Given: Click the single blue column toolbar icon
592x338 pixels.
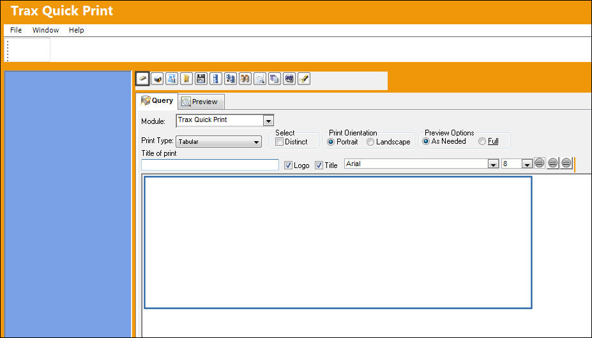Looking at the screenshot, I should 216,79.
